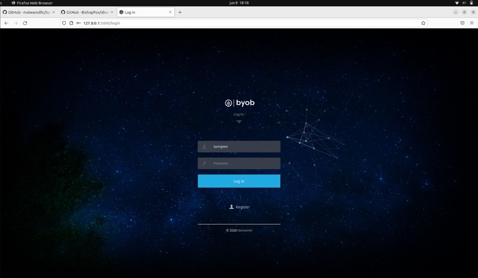The image size is (478, 278).
Task: Click the Malwared footer link
Action: pos(245,231)
